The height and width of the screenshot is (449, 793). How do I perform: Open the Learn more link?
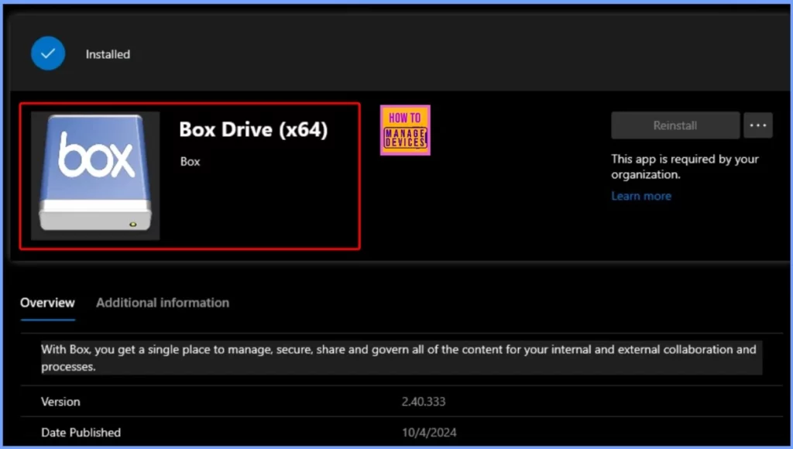[x=641, y=196]
